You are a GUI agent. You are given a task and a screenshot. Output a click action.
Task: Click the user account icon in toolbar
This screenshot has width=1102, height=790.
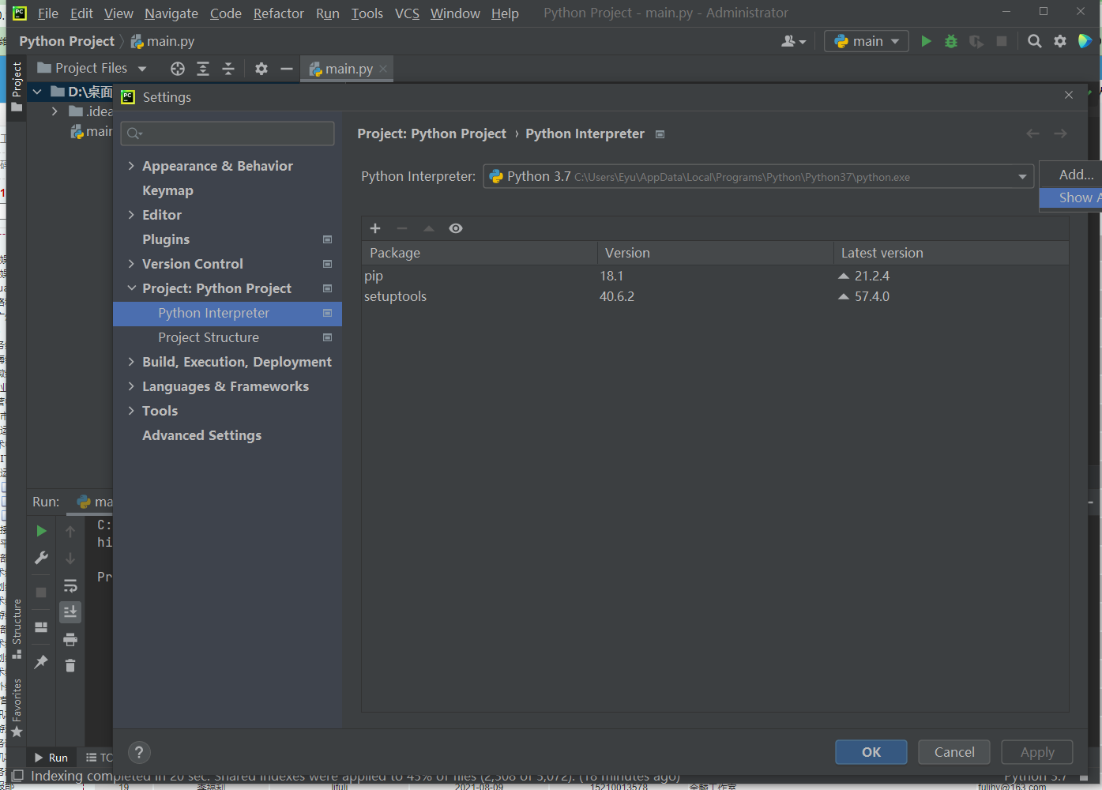(x=793, y=41)
